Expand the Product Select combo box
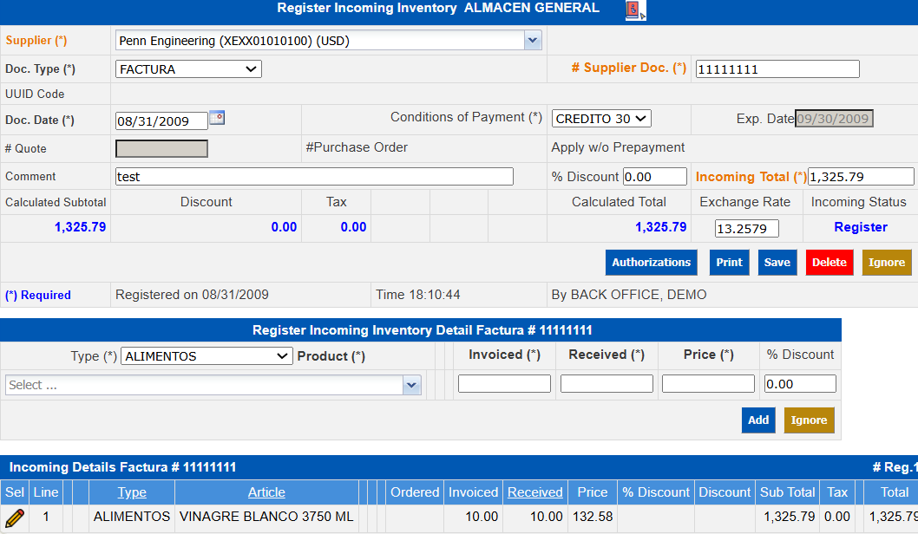The image size is (918, 534). point(411,386)
